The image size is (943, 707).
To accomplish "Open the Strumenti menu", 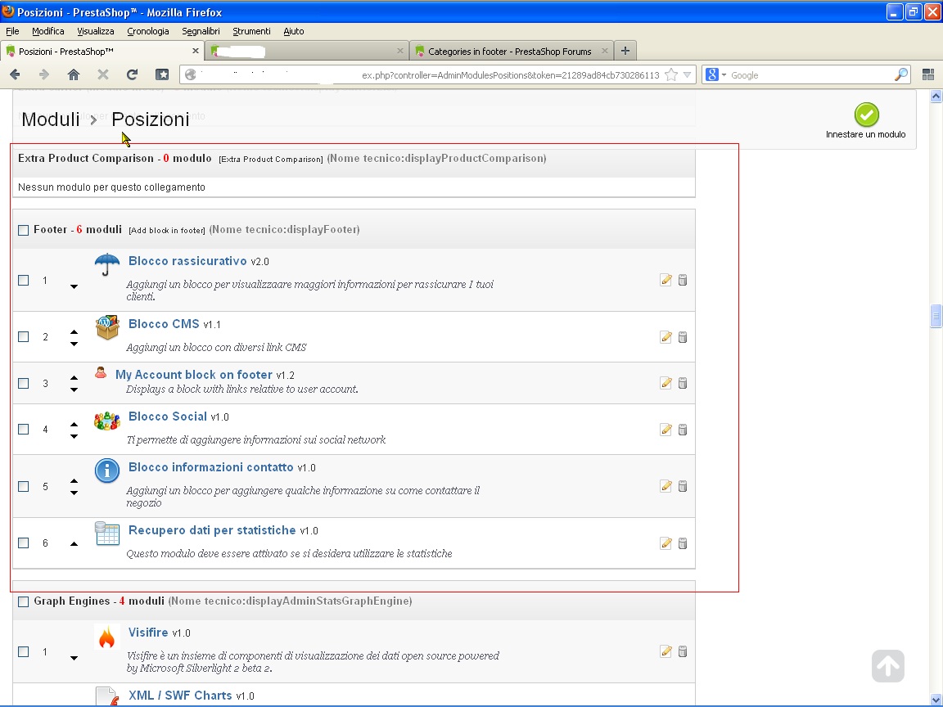I will (x=251, y=31).
